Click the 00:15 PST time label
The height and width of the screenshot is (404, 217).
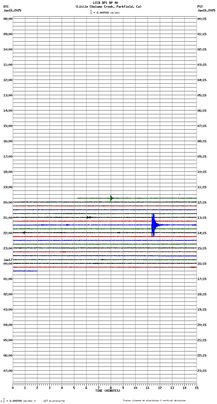(x=202, y=19)
